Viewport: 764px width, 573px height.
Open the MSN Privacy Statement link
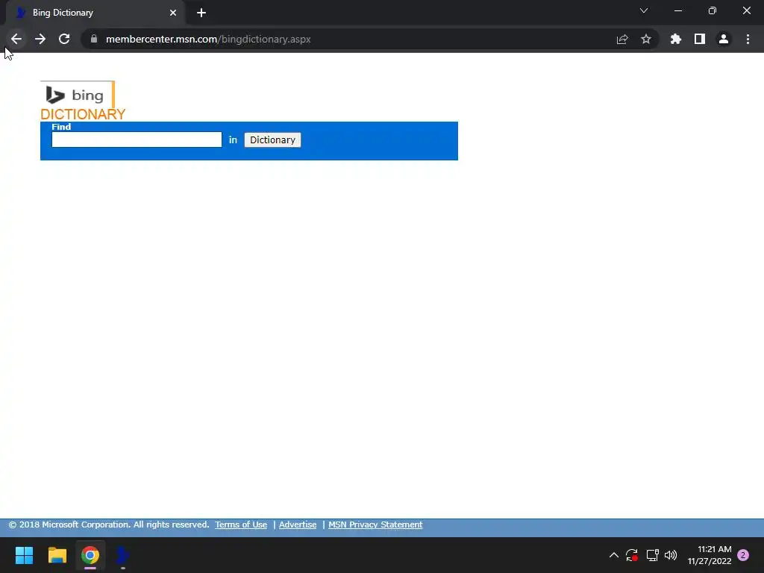tap(375, 525)
